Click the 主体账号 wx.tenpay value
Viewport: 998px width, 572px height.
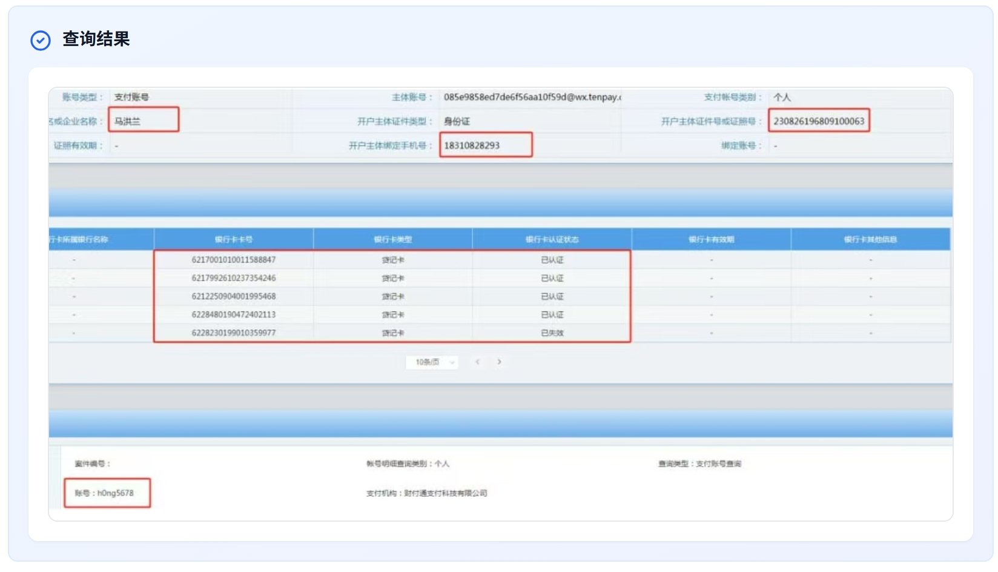[x=532, y=97]
